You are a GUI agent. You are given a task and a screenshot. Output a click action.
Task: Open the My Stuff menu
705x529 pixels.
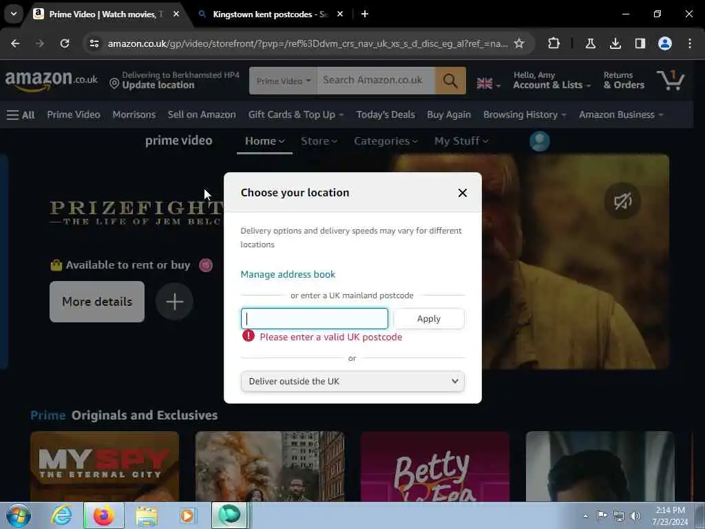click(x=461, y=141)
